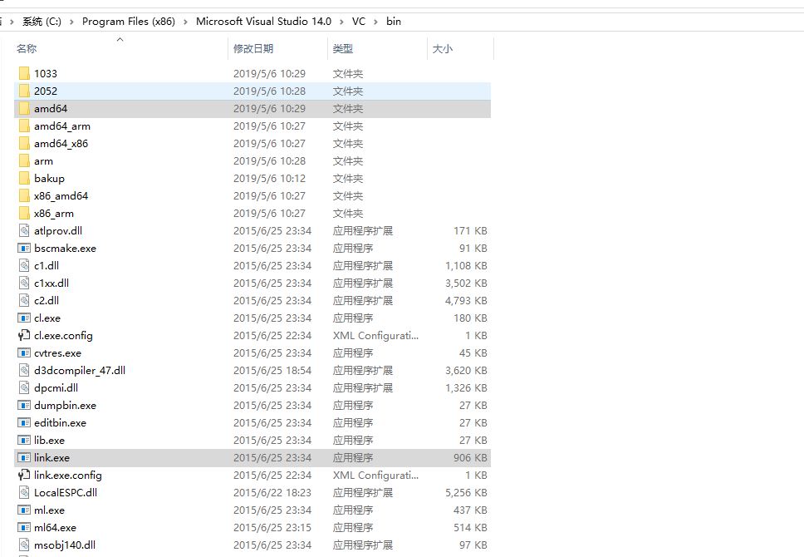Select the 1033 folder icon

(24, 73)
